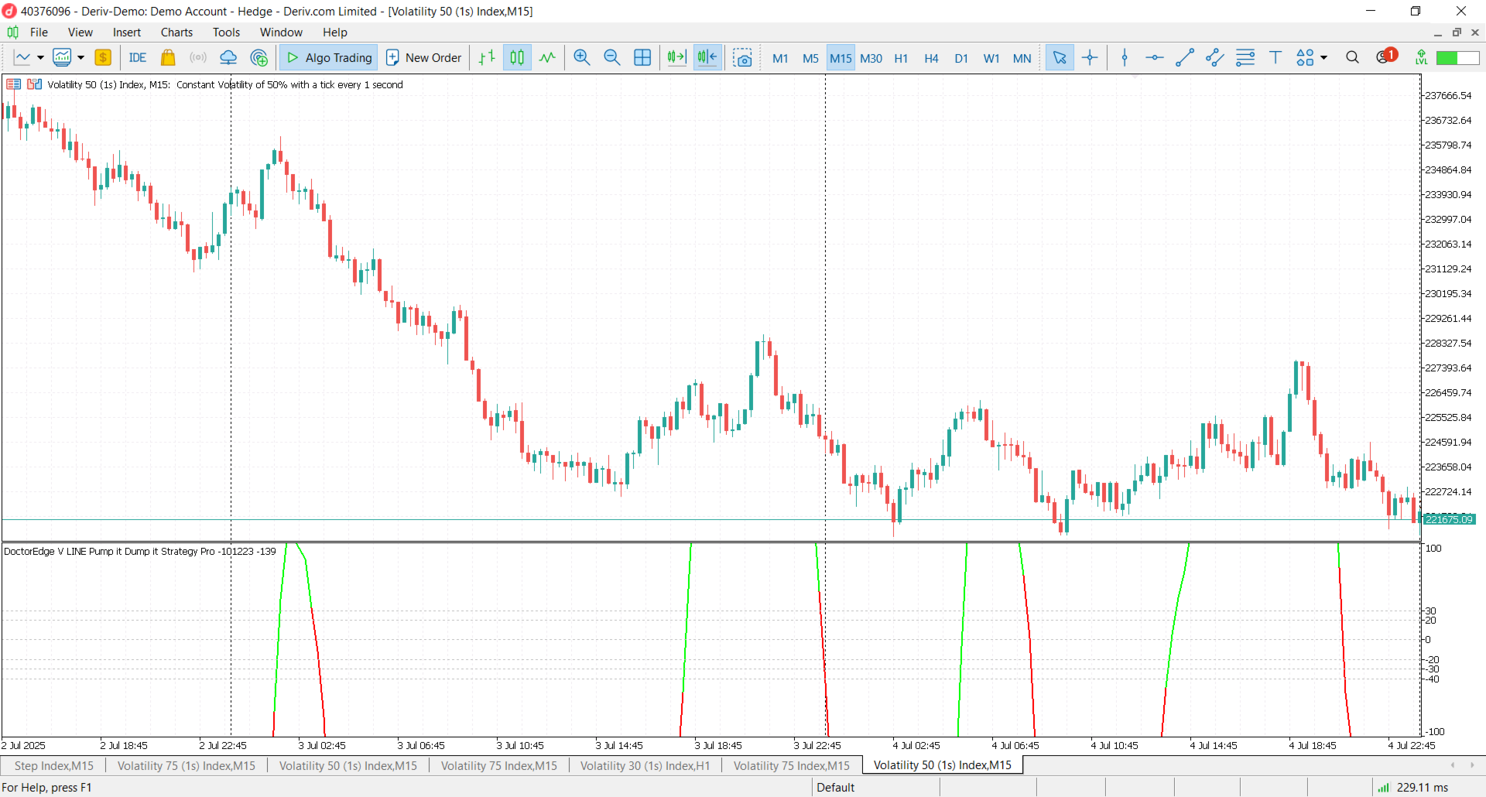Open the Insert menu

click(x=127, y=32)
